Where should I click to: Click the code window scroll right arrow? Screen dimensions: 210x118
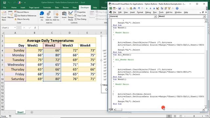click(x=203, y=109)
